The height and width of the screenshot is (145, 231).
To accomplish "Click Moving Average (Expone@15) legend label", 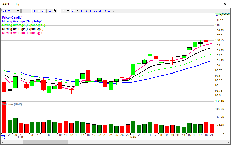I will [24, 25].
